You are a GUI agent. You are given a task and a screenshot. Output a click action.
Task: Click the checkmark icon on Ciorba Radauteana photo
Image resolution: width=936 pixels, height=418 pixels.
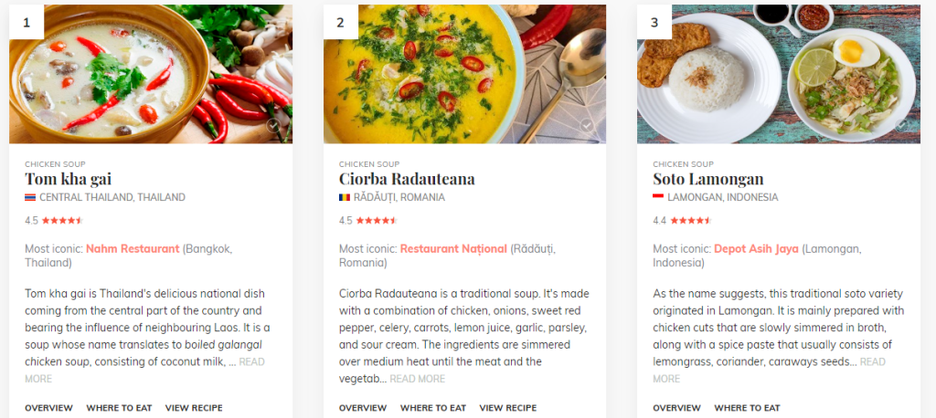(x=587, y=126)
